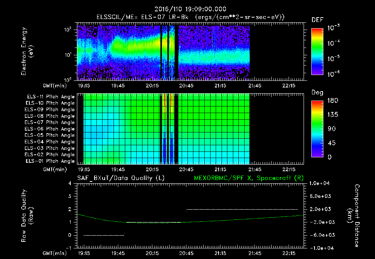Click the 180 value on the Deg color scale
Viewport: 375px width, 259px height.
(333, 101)
